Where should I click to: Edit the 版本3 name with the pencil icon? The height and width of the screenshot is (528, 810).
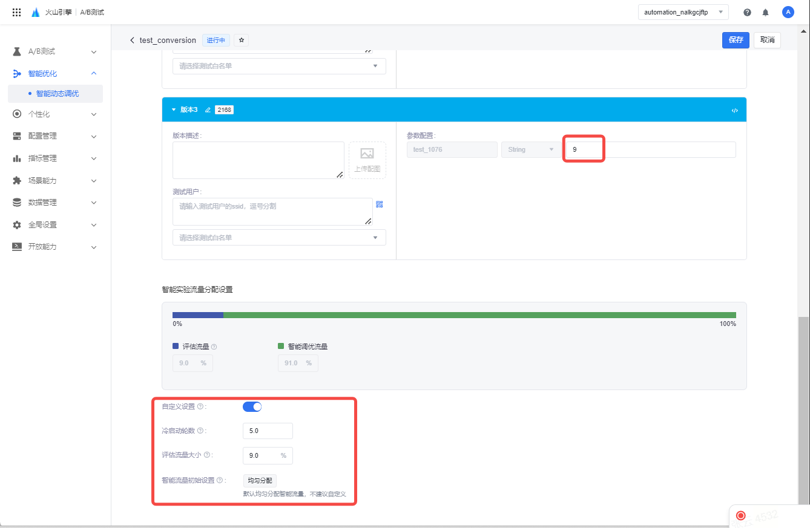click(208, 110)
